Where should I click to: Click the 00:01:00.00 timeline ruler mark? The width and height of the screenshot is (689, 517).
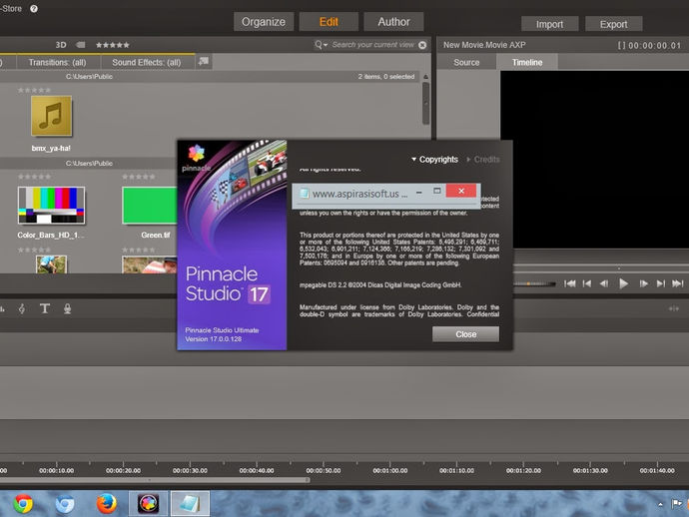[x=389, y=470]
